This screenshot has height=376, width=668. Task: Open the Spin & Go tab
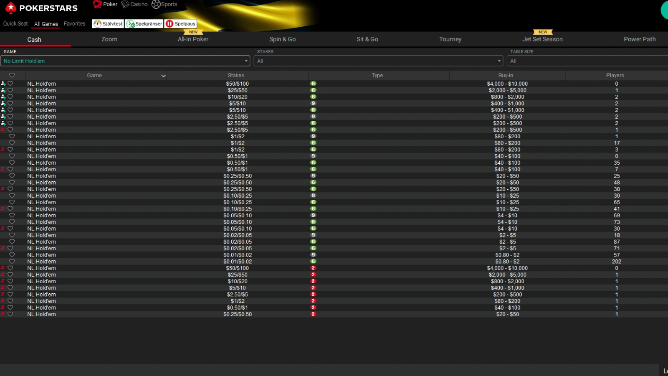click(283, 39)
